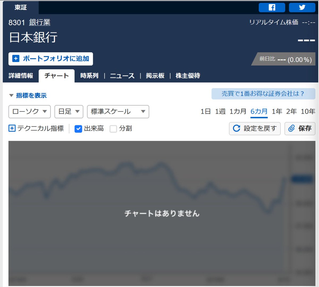This screenshot has width=319, height=287.
Task: Click the paperclip icon on 保存 button
Action: point(292,128)
